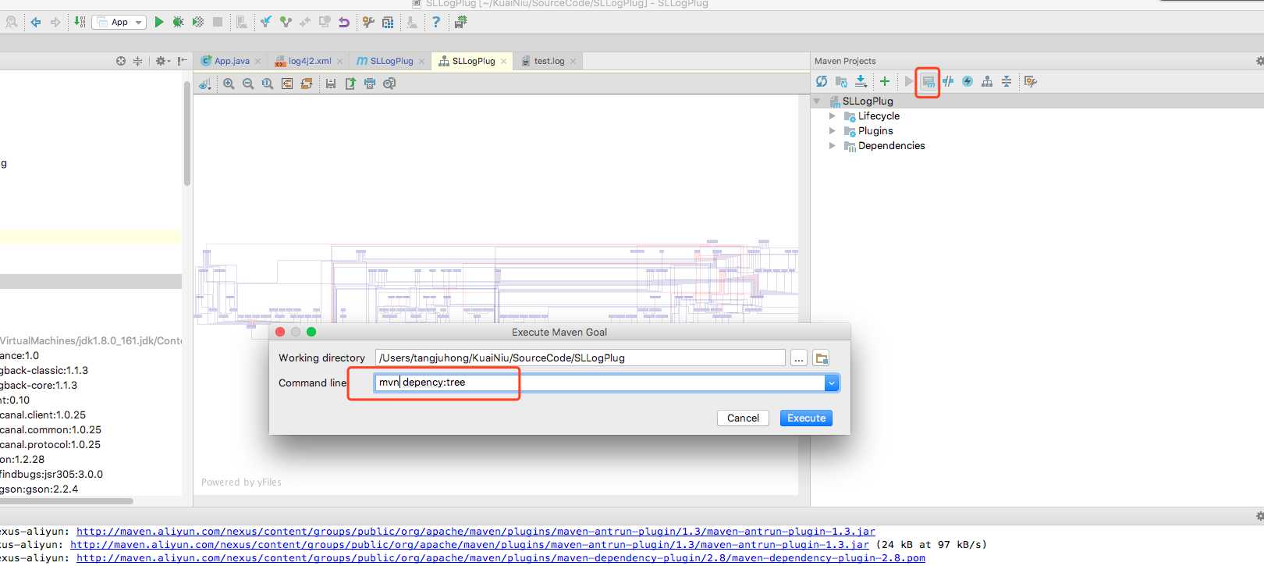This screenshot has height=566, width=1264.
Task: Reset diagram to actual size
Action: coord(268,84)
